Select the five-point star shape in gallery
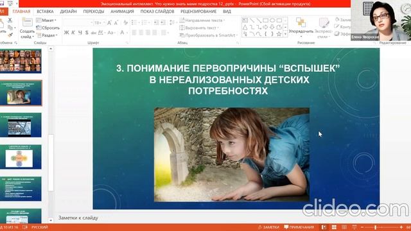Image resolution: width=411 pixels, height=231 pixels. [279, 34]
